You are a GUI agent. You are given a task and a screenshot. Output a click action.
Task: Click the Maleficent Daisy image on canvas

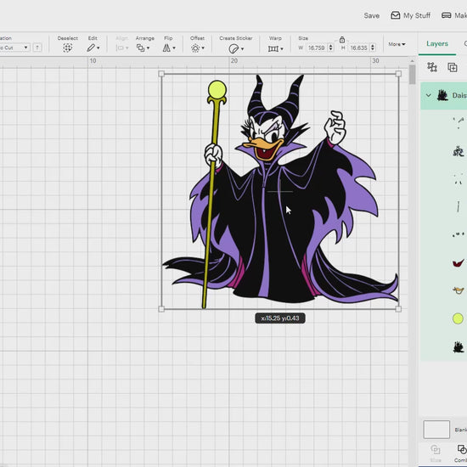280,192
